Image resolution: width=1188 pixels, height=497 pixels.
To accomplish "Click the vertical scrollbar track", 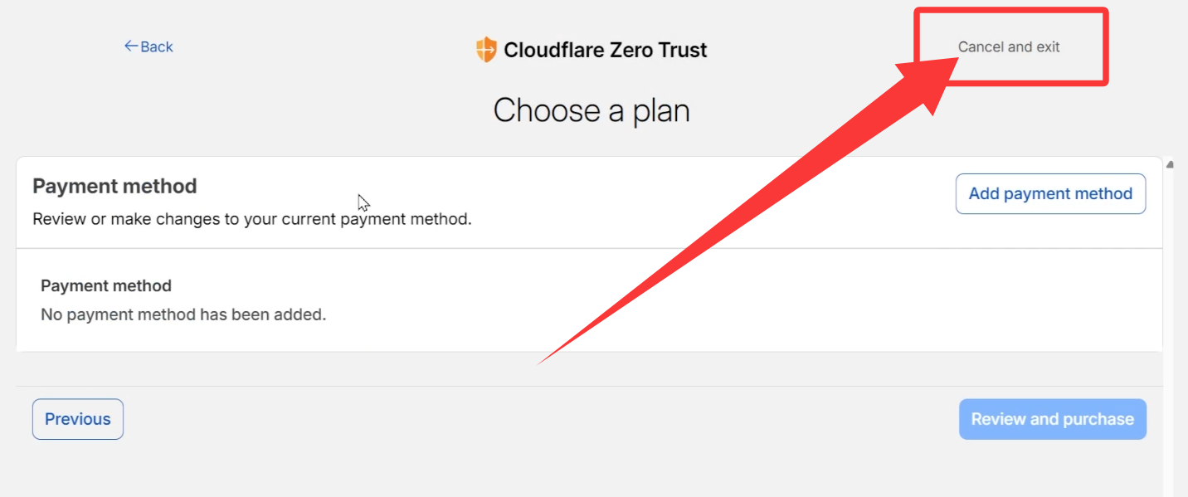I will (1170, 332).
